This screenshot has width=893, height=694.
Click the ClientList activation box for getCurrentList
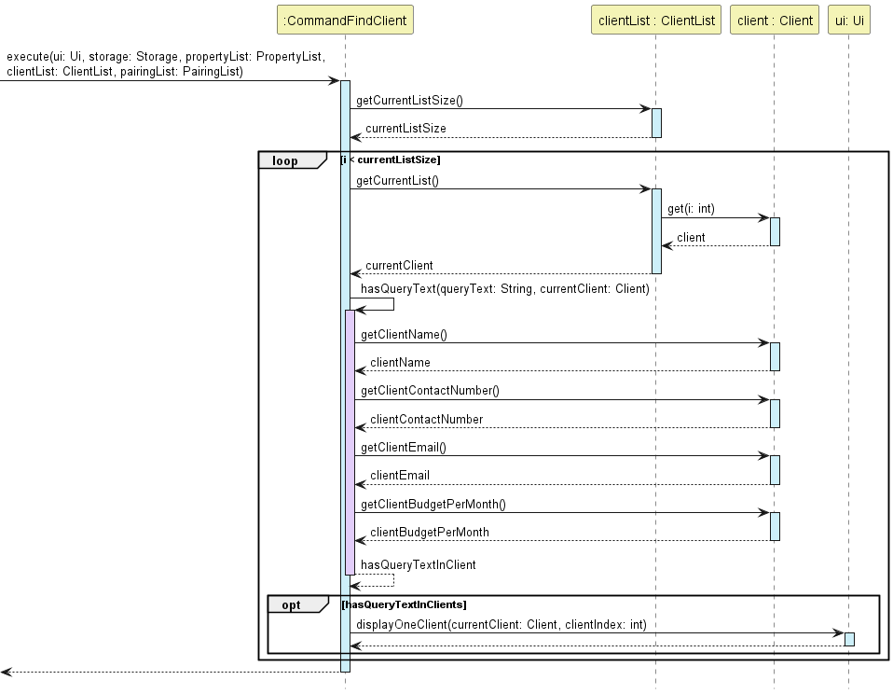click(x=656, y=231)
